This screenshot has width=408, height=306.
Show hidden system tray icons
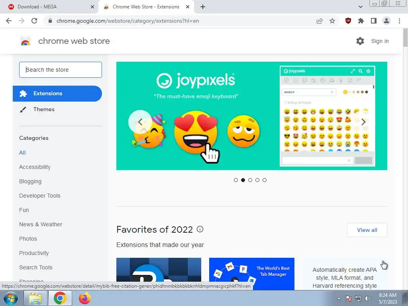[x=339, y=298]
